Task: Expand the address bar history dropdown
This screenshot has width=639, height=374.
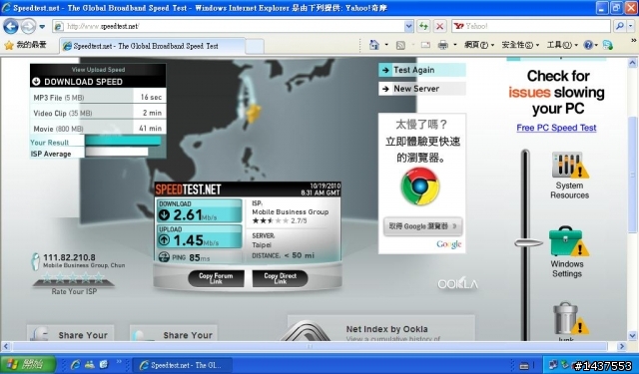Action: click(408, 27)
